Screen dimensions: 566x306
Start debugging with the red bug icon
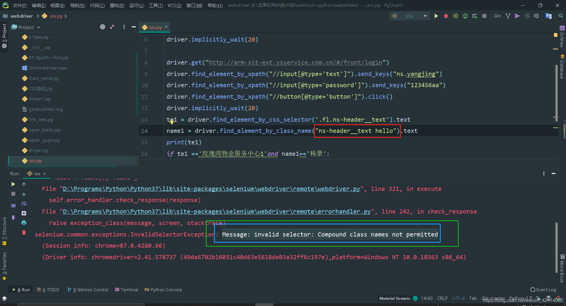[446, 16]
